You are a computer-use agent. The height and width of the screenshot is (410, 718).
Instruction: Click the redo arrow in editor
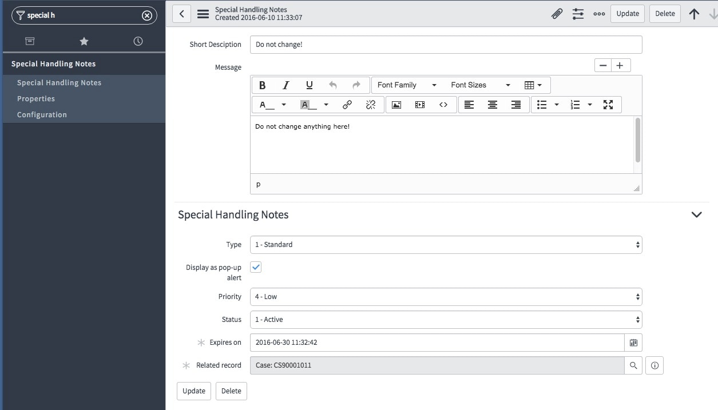point(356,85)
